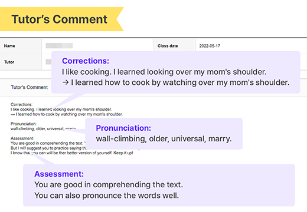This screenshot has height=212, width=307.
Task: Click small 'I learned how to cook' line
Action: point(67,114)
